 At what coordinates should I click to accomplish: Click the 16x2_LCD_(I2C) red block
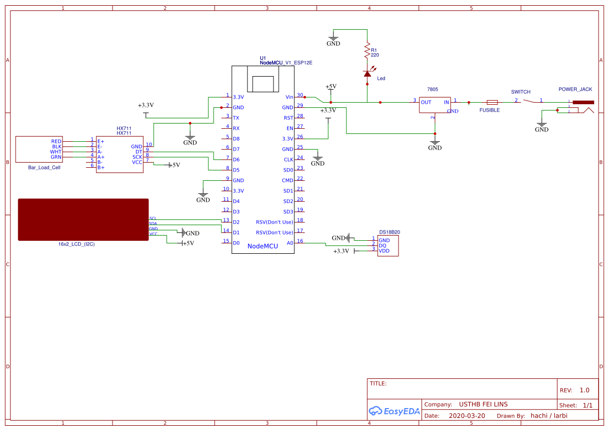(83, 220)
